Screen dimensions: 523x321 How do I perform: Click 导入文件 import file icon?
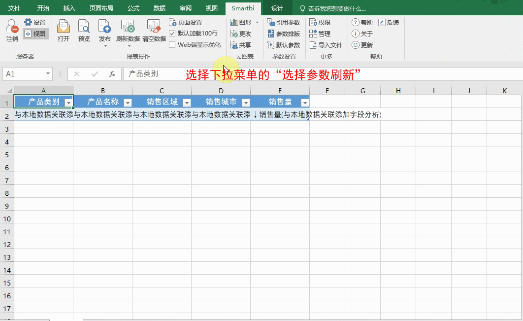(313, 45)
